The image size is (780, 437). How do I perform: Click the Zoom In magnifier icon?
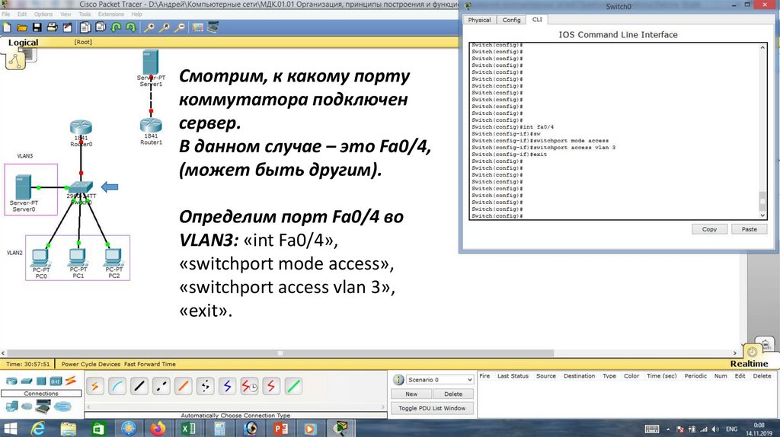(x=149, y=27)
